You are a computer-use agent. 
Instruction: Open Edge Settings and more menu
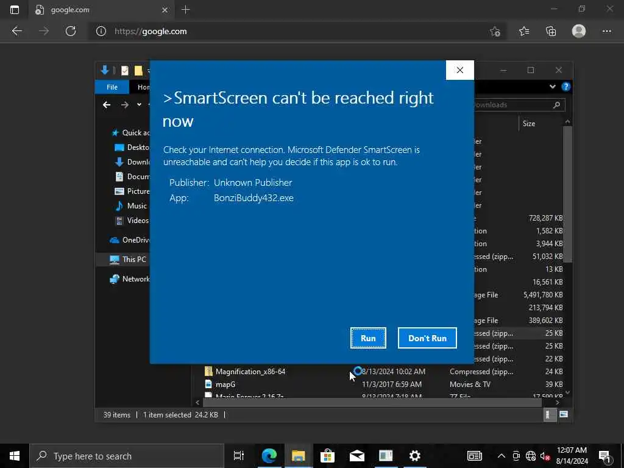pos(606,31)
